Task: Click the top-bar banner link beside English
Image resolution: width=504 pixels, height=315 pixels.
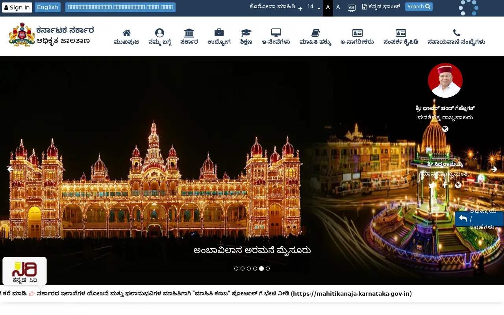Action: pos(120,7)
